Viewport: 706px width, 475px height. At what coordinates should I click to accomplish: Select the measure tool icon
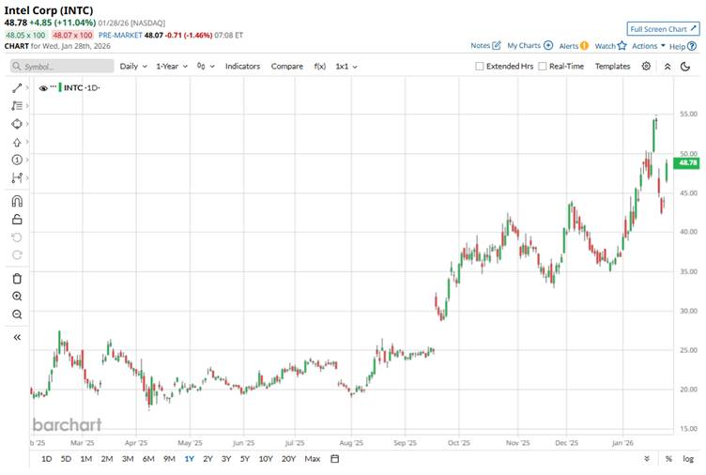pyautogui.click(x=17, y=177)
